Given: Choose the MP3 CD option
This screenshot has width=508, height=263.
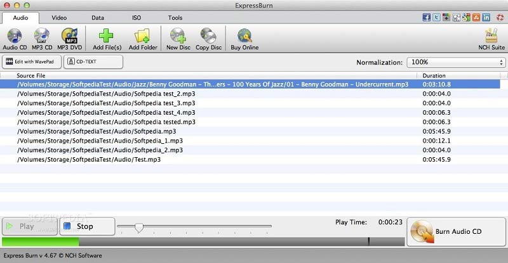Looking at the screenshot, I should (43, 35).
